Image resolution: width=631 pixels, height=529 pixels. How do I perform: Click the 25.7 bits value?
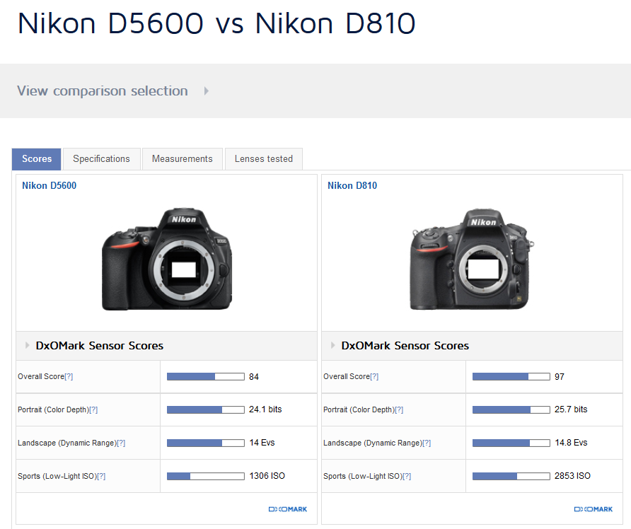571,409
